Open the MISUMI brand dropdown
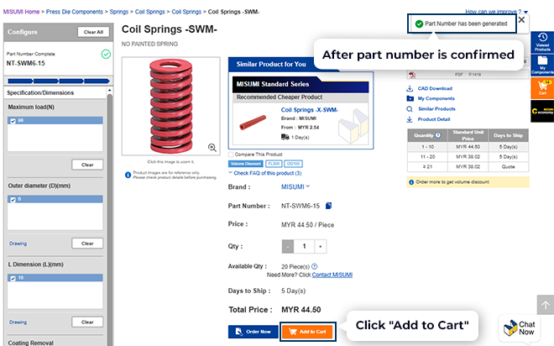Viewport: 554px width, 346px height. tap(295, 186)
